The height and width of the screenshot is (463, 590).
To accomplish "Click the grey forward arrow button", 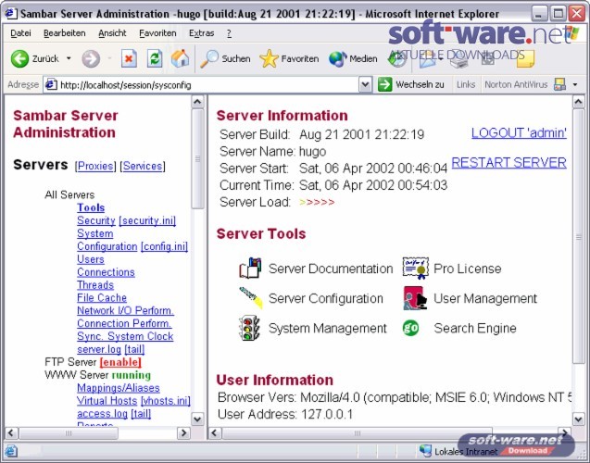I will point(91,58).
